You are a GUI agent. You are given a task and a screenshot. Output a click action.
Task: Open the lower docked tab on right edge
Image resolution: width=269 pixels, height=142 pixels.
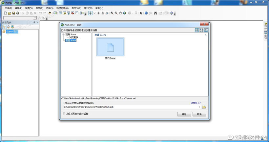265,36
